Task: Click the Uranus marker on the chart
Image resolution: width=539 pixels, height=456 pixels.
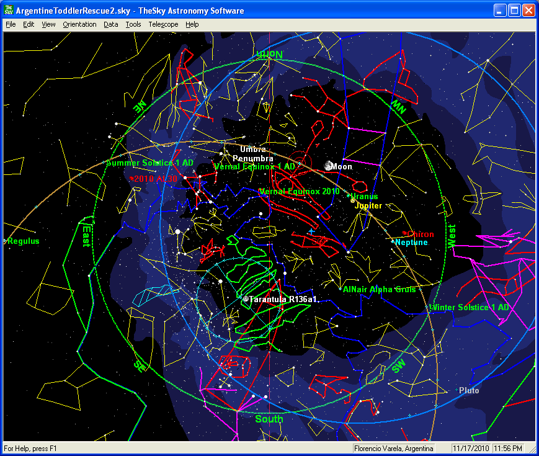Action: click(x=349, y=195)
